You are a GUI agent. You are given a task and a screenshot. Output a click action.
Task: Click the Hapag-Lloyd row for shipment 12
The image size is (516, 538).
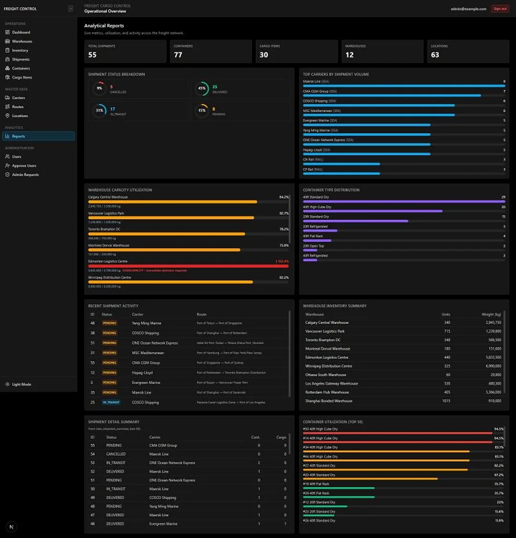[x=188, y=373]
